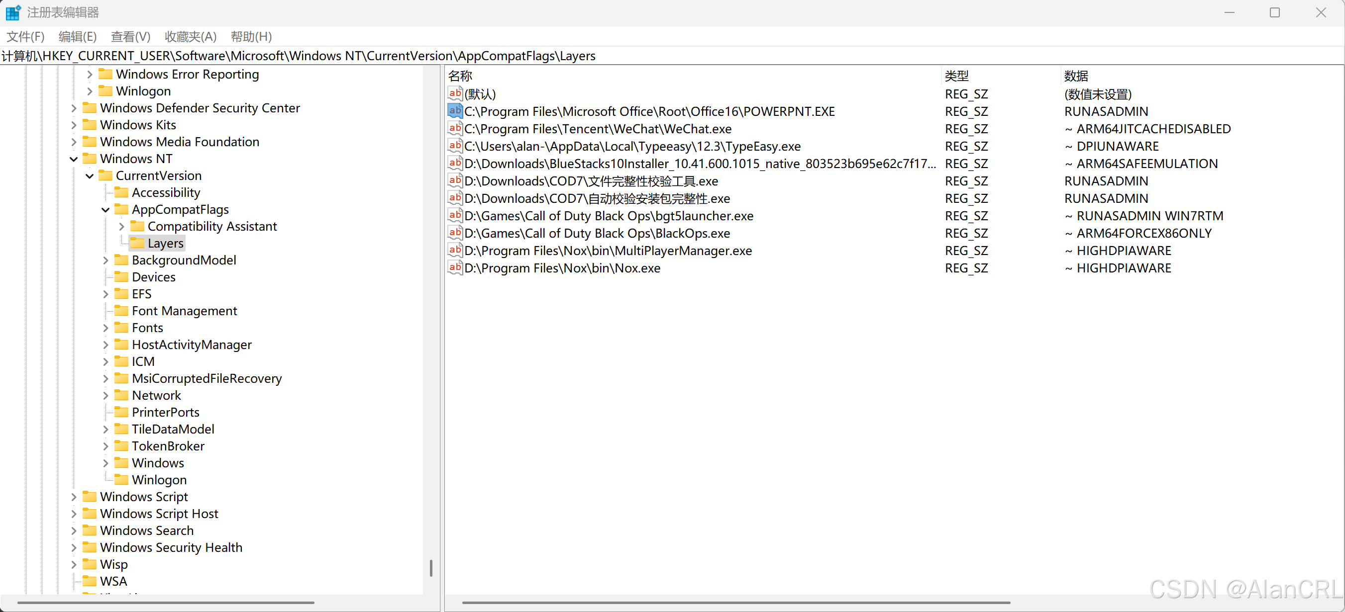Image resolution: width=1345 pixels, height=612 pixels.
Task: Click the Registry Editor app icon in the title bar
Action: 12,12
